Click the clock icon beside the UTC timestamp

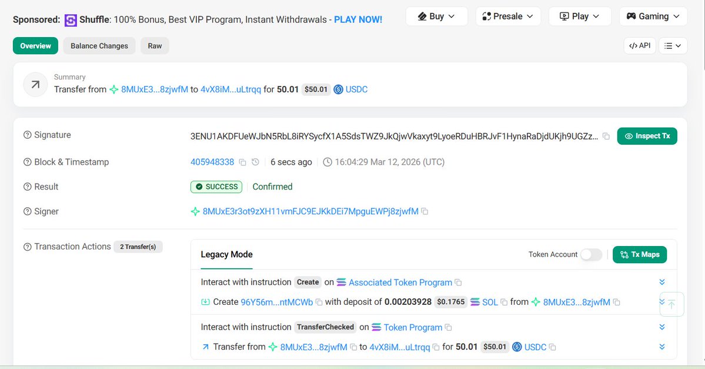pyautogui.click(x=328, y=162)
